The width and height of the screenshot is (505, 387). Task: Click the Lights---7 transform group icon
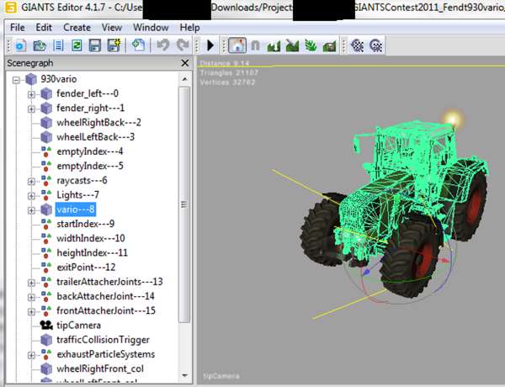(46, 195)
